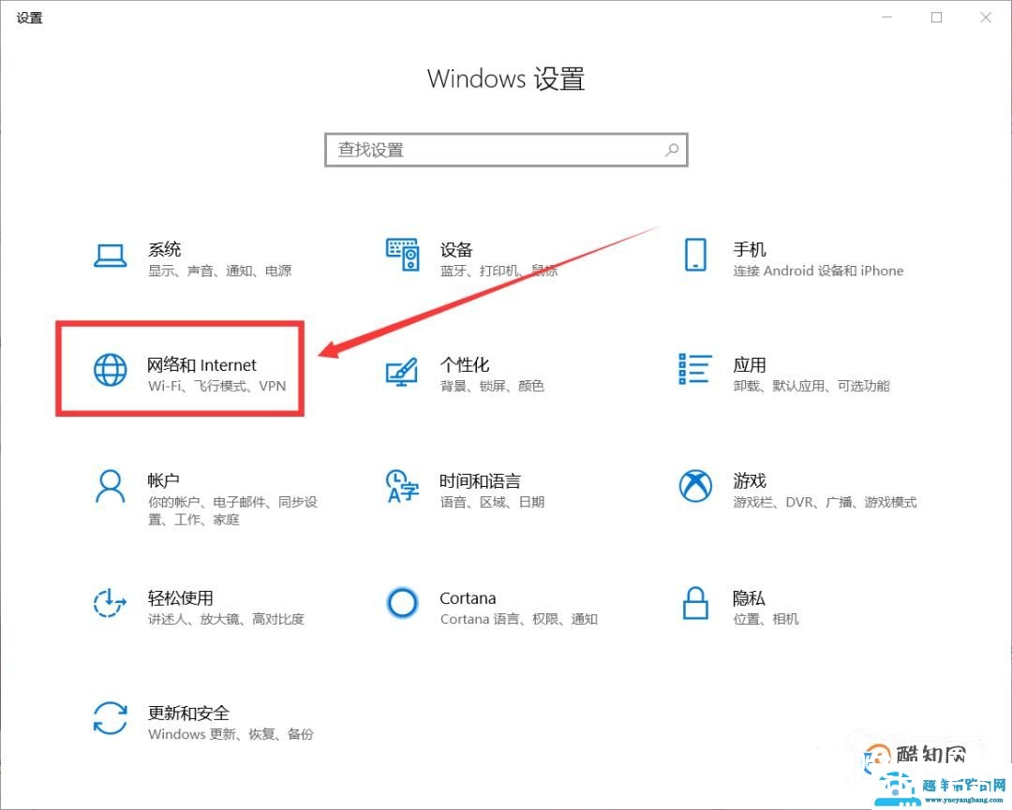Open the Gaming Xbox icon
Viewport: 1012px width, 810px height.
click(695, 486)
